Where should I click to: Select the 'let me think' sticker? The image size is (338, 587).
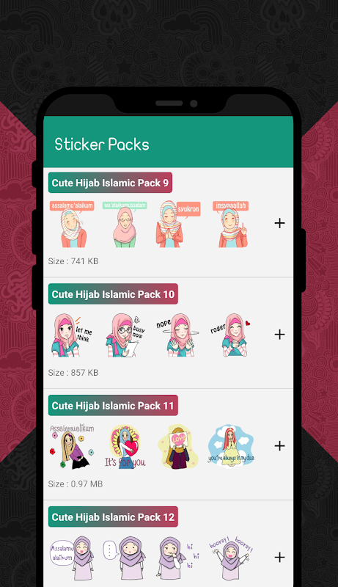pyautogui.click(x=71, y=335)
